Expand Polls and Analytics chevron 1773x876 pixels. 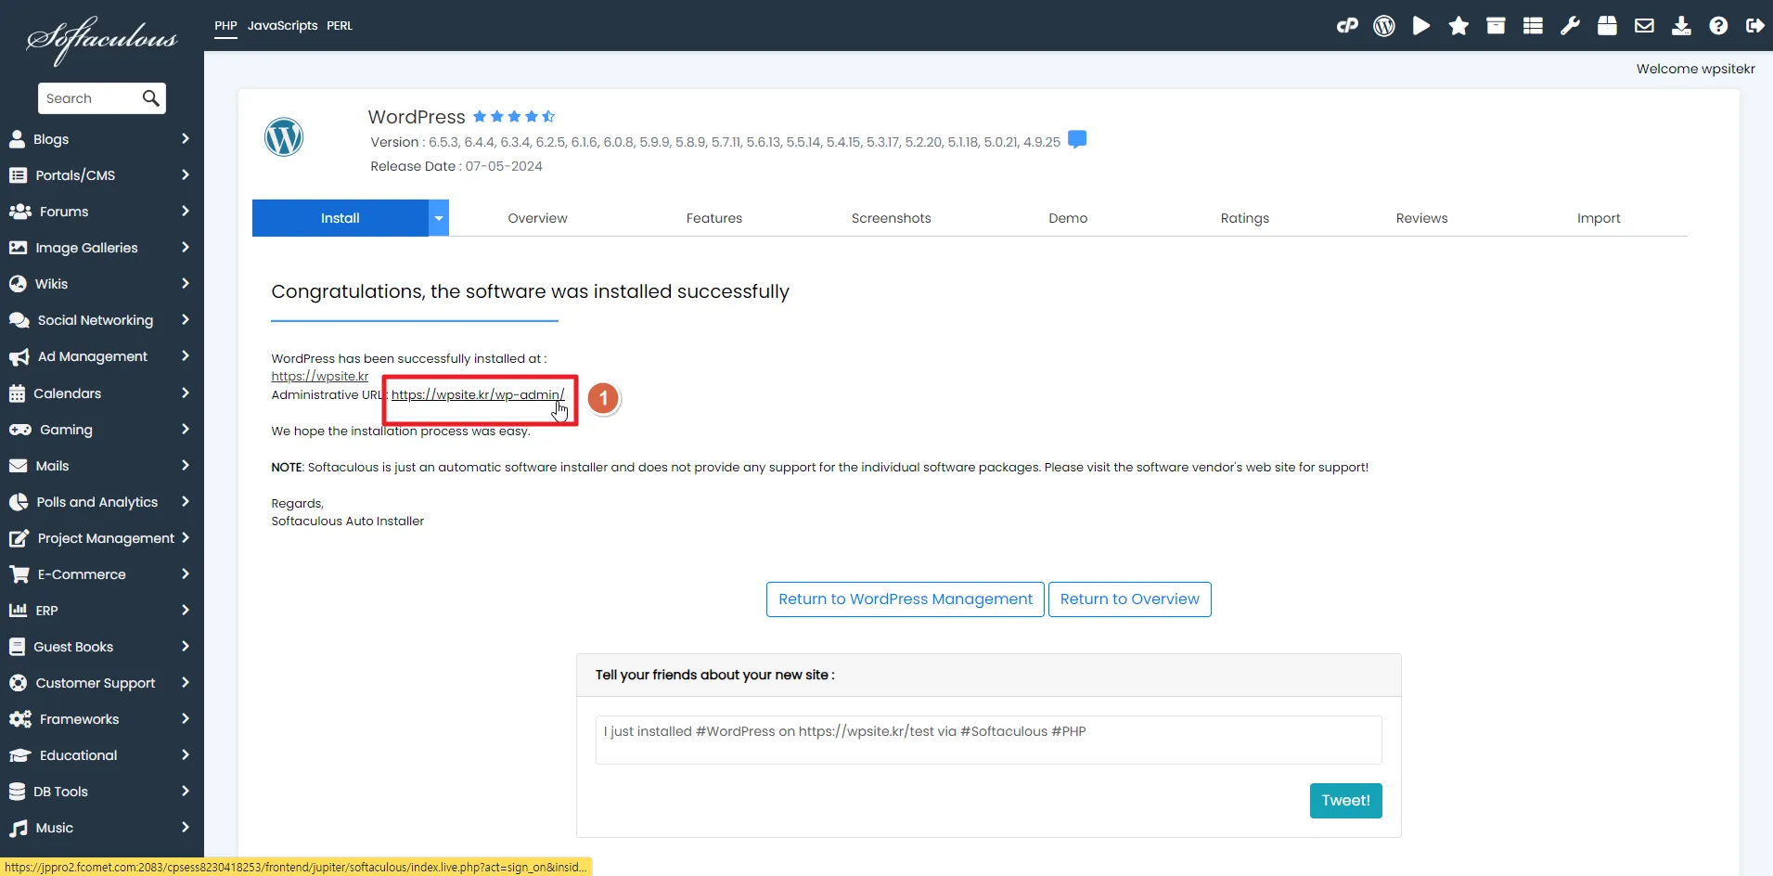click(x=186, y=502)
